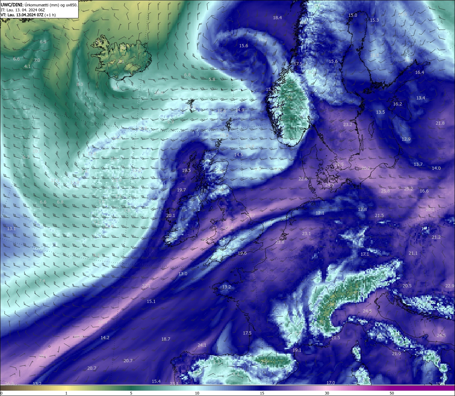This screenshot has height=396, width=455.
Task: Click the 23.8 value label
Action: (x=280, y=242)
